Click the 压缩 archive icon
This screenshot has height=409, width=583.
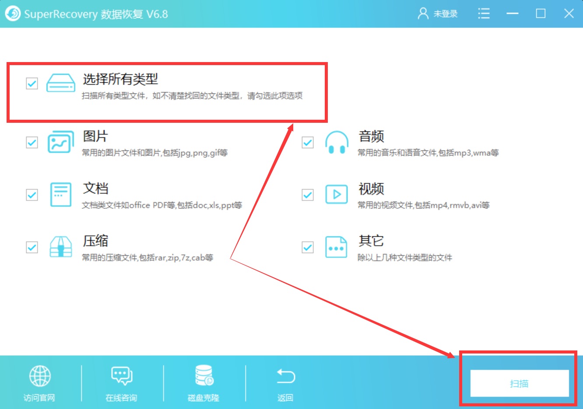tap(60, 247)
